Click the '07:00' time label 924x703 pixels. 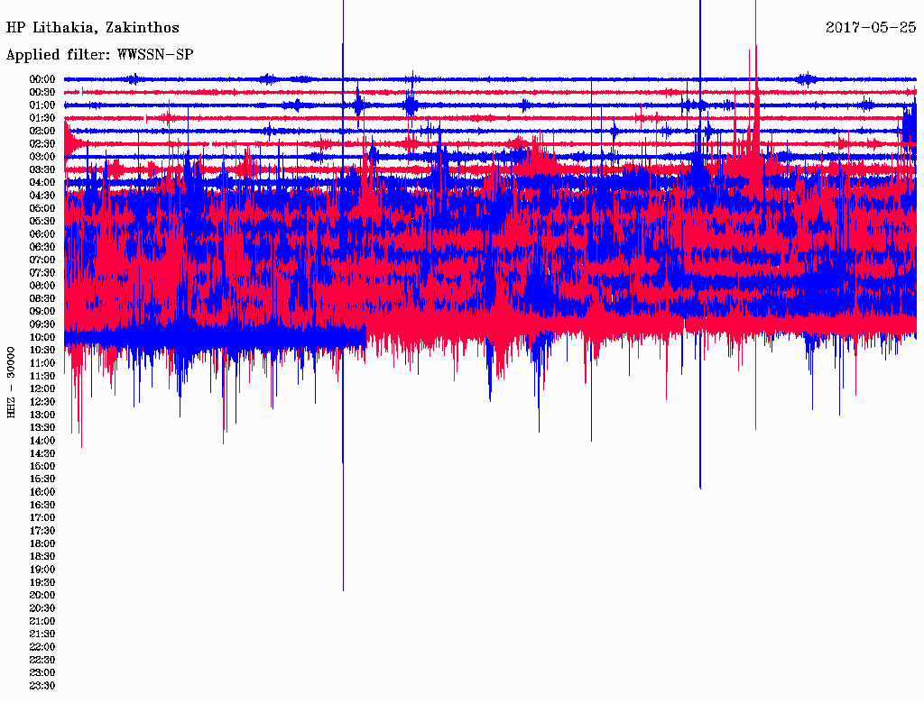coord(42,260)
